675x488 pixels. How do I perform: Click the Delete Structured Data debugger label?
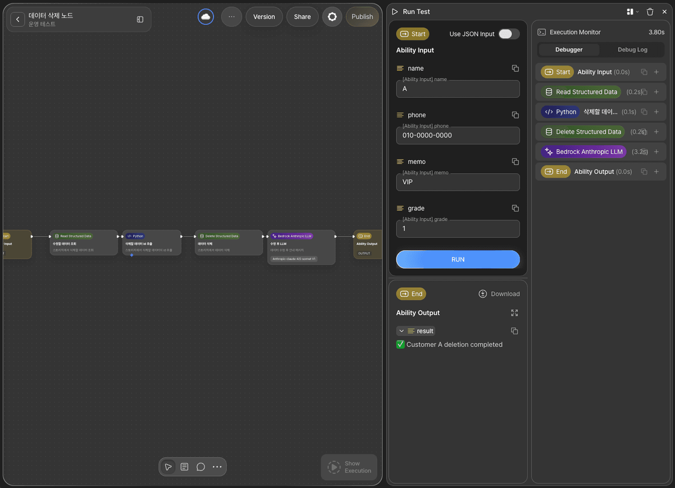(583, 132)
